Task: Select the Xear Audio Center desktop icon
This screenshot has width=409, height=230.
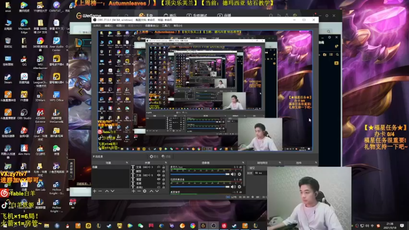Action: (x=56, y=44)
